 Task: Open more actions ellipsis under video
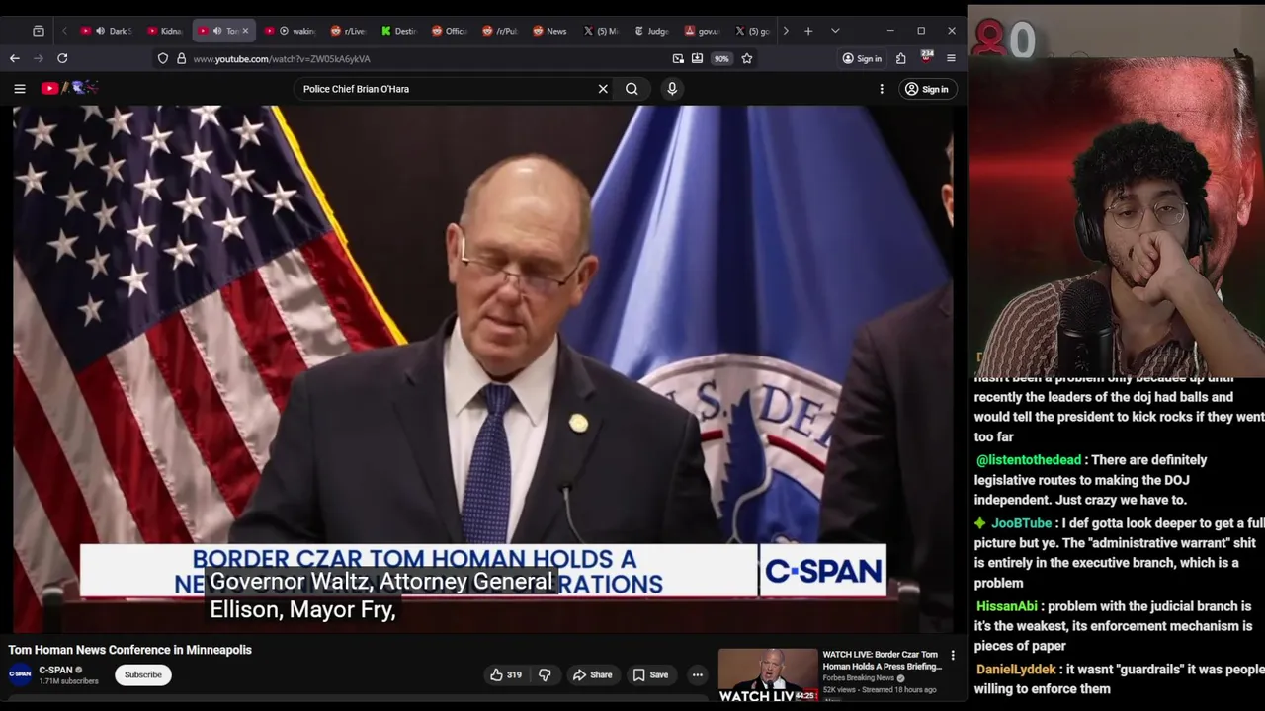click(698, 674)
